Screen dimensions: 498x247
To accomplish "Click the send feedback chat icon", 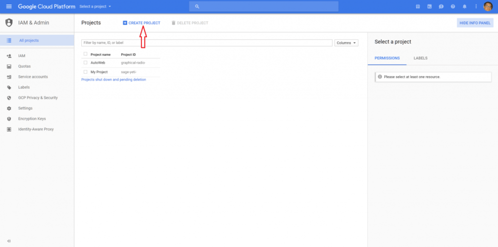I will click(x=441, y=6).
